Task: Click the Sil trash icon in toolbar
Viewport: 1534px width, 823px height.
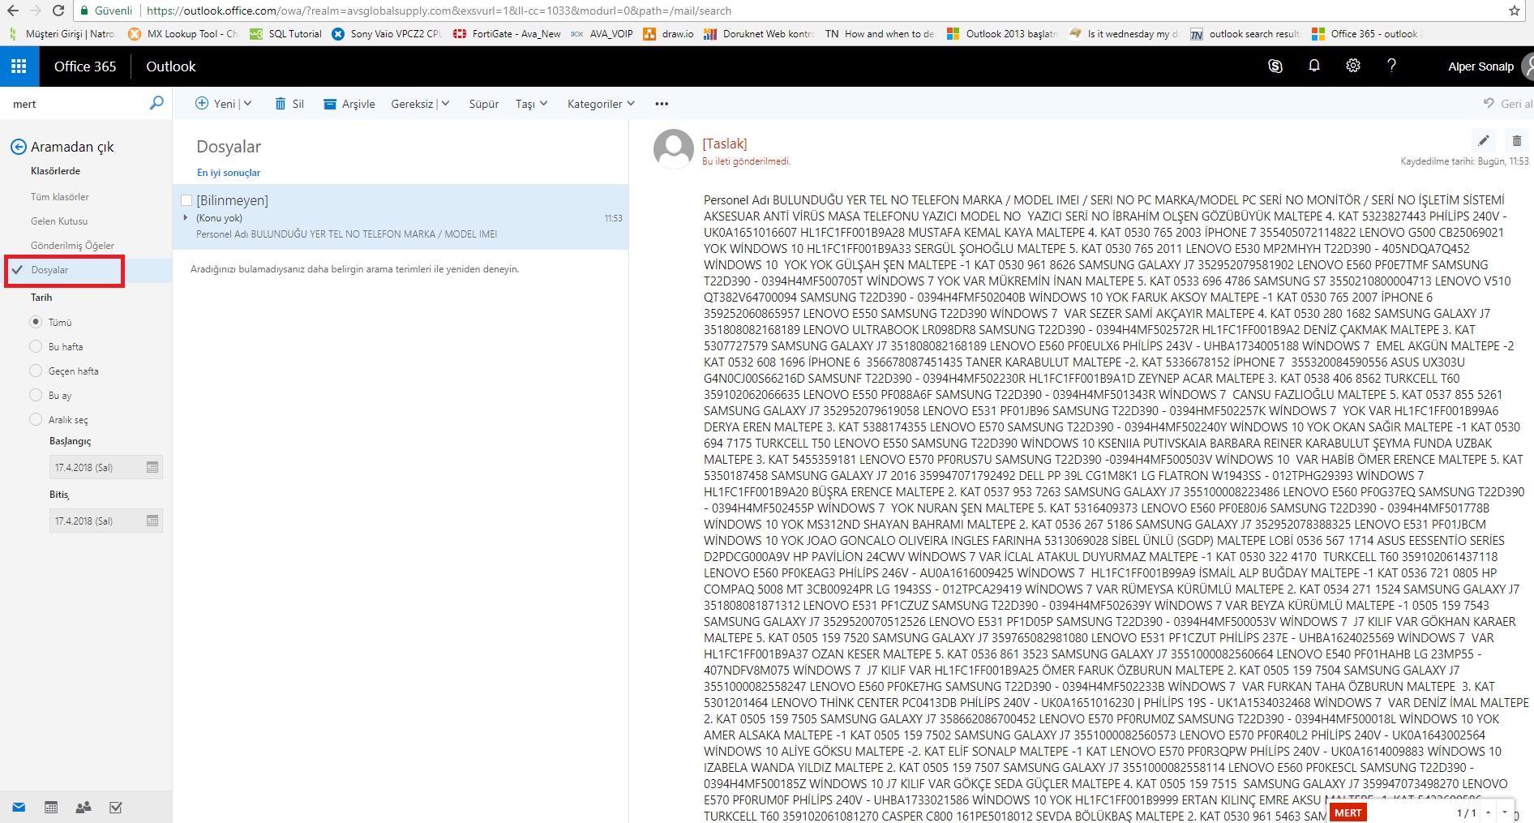Action: pos(281,104)
